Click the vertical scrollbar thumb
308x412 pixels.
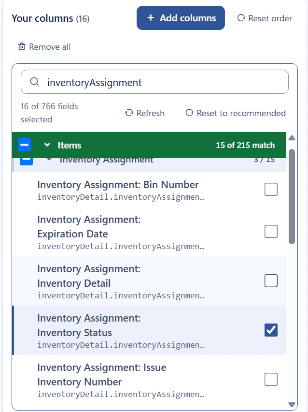point(292,196)
